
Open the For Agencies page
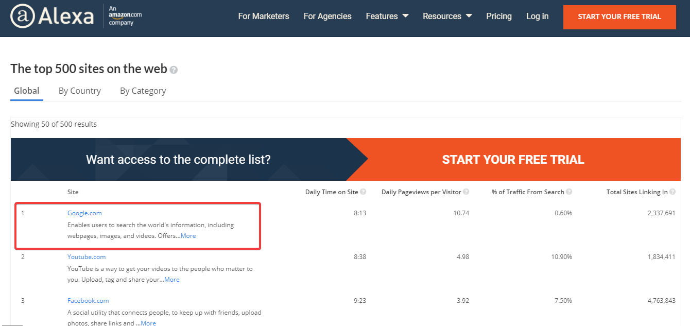click(327, 16)
